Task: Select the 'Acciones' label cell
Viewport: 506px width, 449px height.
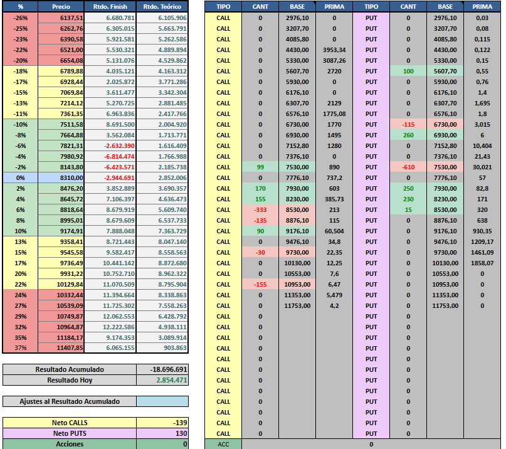Action: [70, 444]
